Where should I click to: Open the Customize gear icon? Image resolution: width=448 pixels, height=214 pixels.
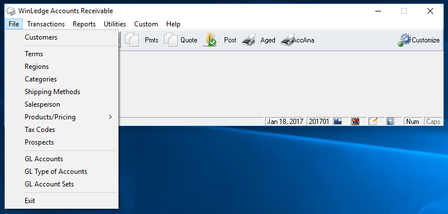404,40
